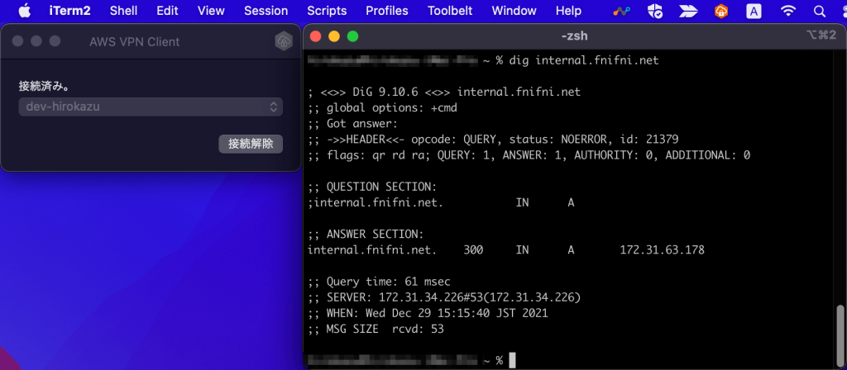Open the Shell menu

click(124, 11)
